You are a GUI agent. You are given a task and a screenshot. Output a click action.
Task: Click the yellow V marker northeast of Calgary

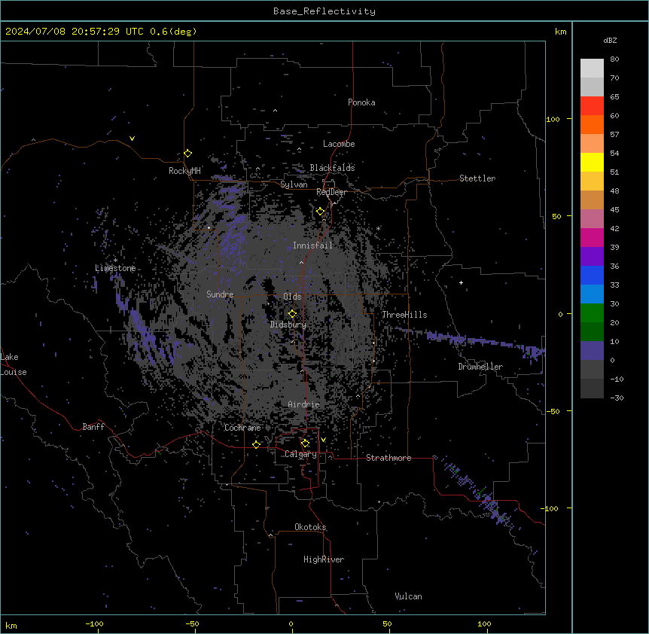(323, 440)
